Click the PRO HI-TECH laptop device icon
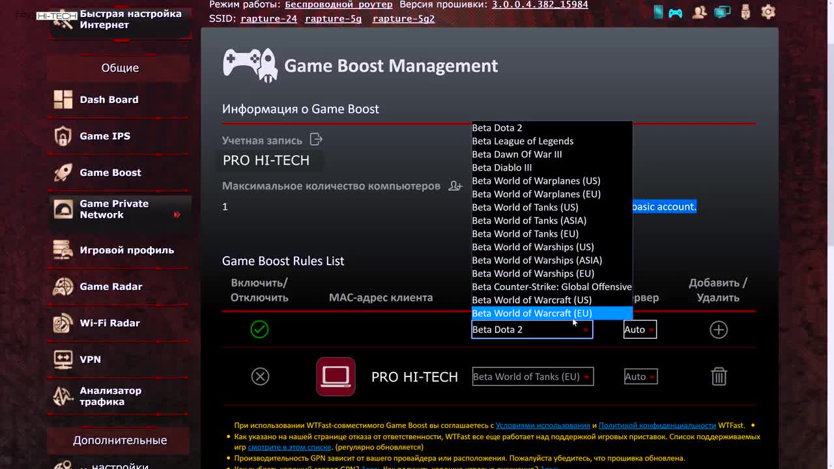The image size is (834, 469). tap(336, 377)
